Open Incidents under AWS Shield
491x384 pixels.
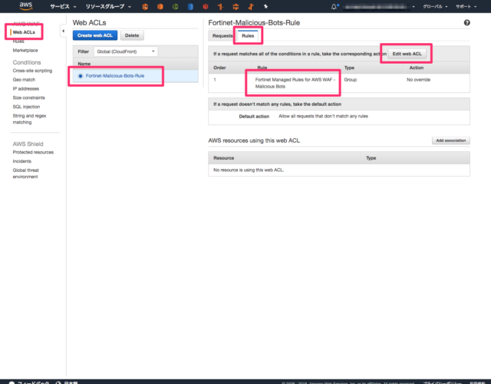(x=22, y=161)
